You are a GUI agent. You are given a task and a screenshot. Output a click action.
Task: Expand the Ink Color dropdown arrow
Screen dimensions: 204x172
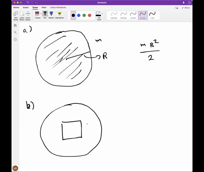(102, 14)
